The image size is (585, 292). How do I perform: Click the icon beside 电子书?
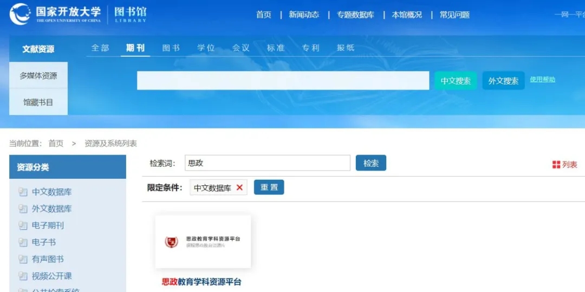[x=23, y=242]
